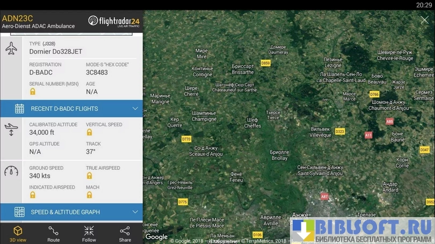Expand Recent D-BADC Flights section
435x244 pixels.
point(71,109)
